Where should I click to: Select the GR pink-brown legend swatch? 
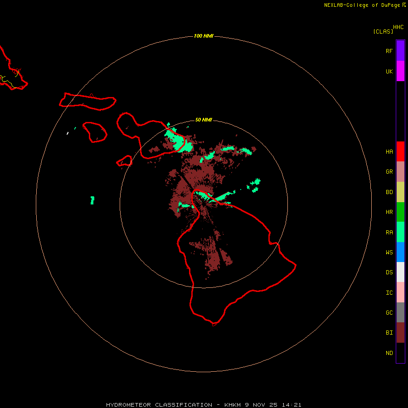[x=400, y=172]
